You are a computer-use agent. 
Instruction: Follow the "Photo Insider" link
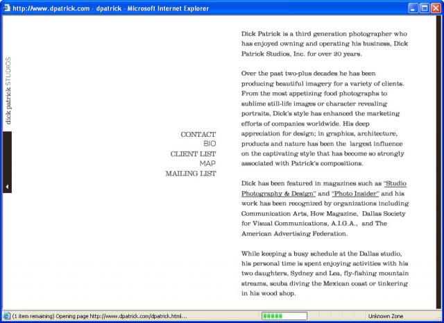tap(355, 193)
